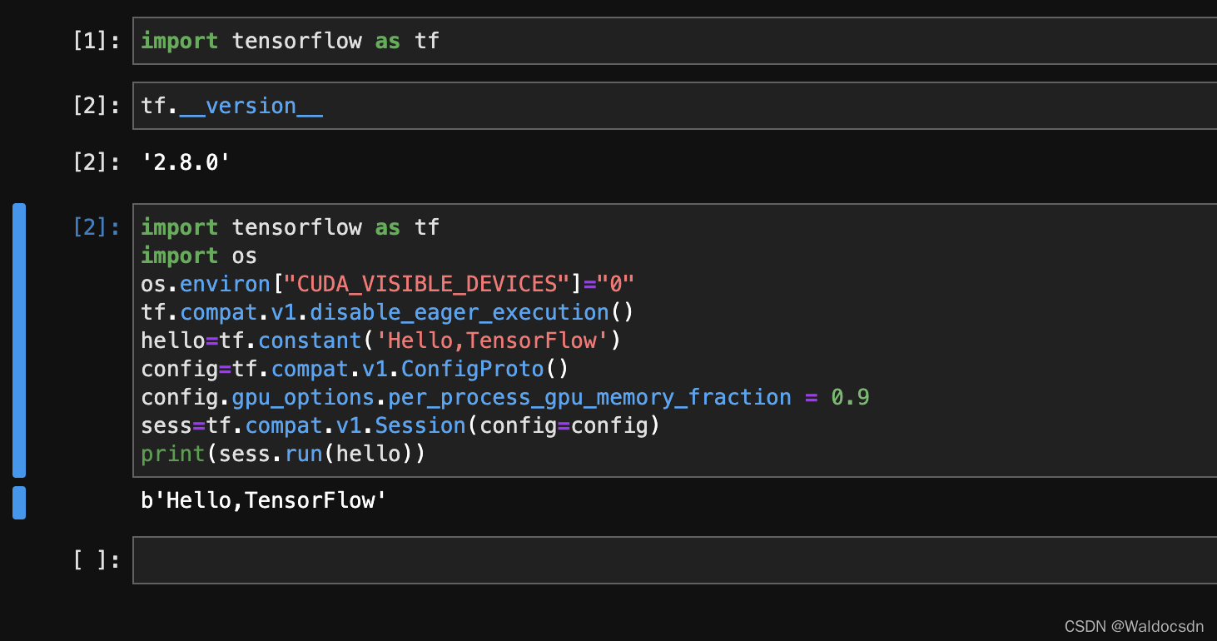This screenshot has width=1217, height=641.
Task: Click the per_process_gpu_memory_fraction line
Action: (505, 397)
